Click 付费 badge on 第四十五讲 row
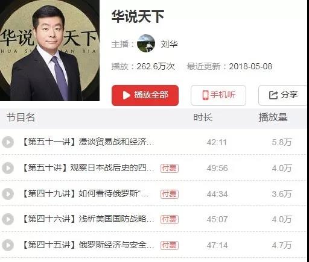 pyautogui.click(x=170, y=245)
